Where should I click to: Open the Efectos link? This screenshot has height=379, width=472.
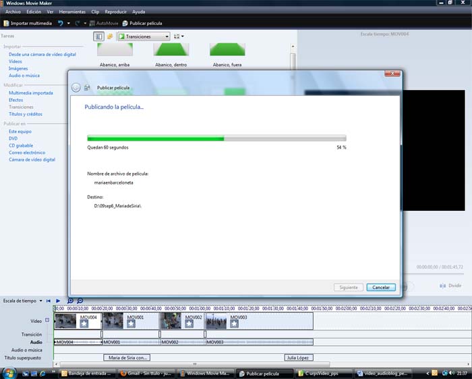[16, 100]
